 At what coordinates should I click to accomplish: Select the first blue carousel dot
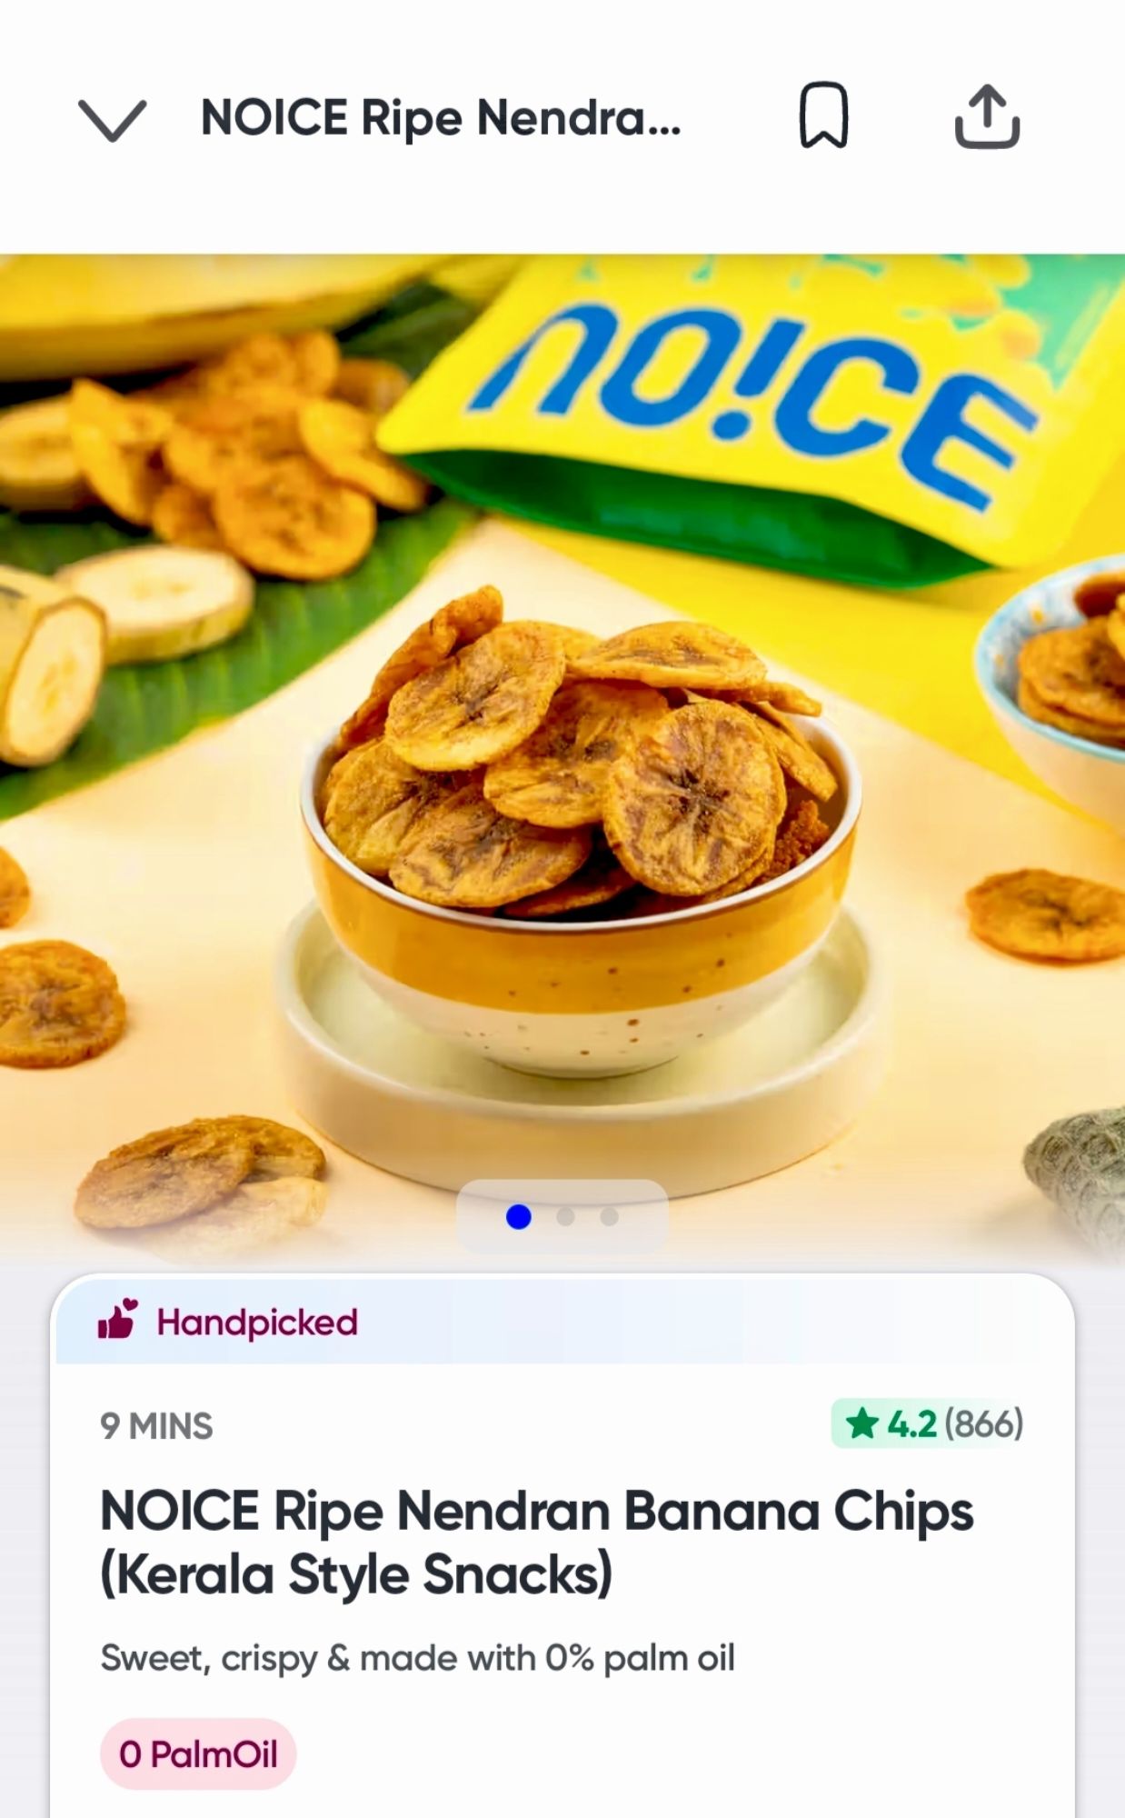click(518, 1216)
